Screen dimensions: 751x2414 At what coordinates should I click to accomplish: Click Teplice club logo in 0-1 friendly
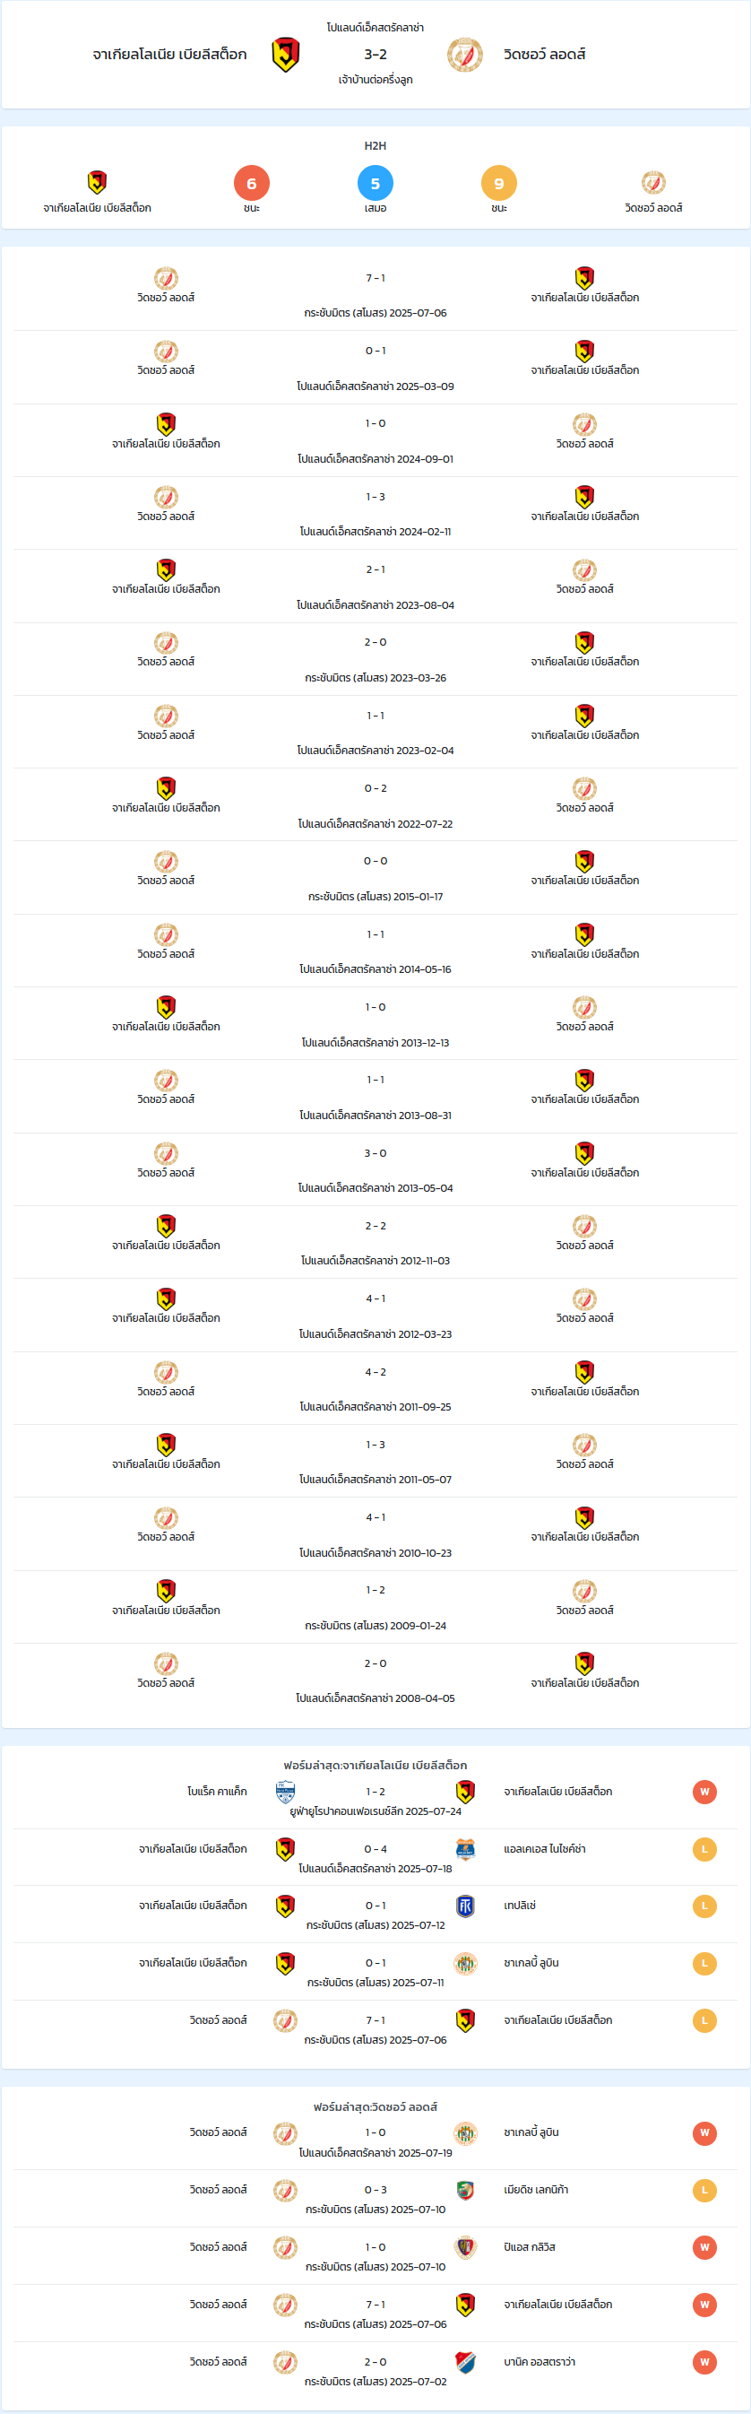[464, 1906]
